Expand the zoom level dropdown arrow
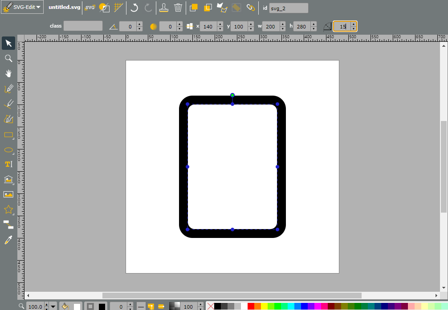This screenshot has width=448, height=310. 53,306
